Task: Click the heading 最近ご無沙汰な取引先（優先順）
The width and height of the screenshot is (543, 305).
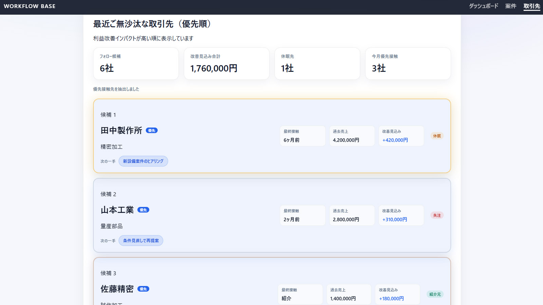Action: 153,24
